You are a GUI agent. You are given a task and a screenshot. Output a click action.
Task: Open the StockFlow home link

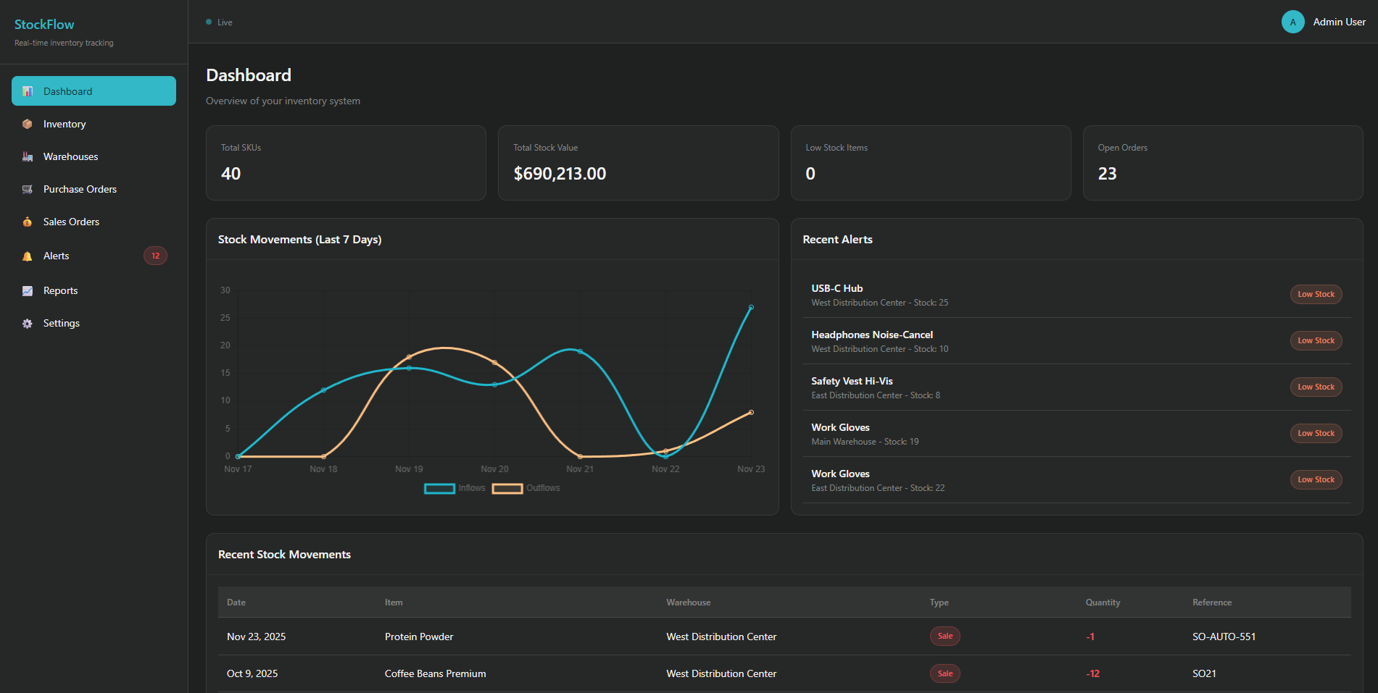tap(44, 24)
